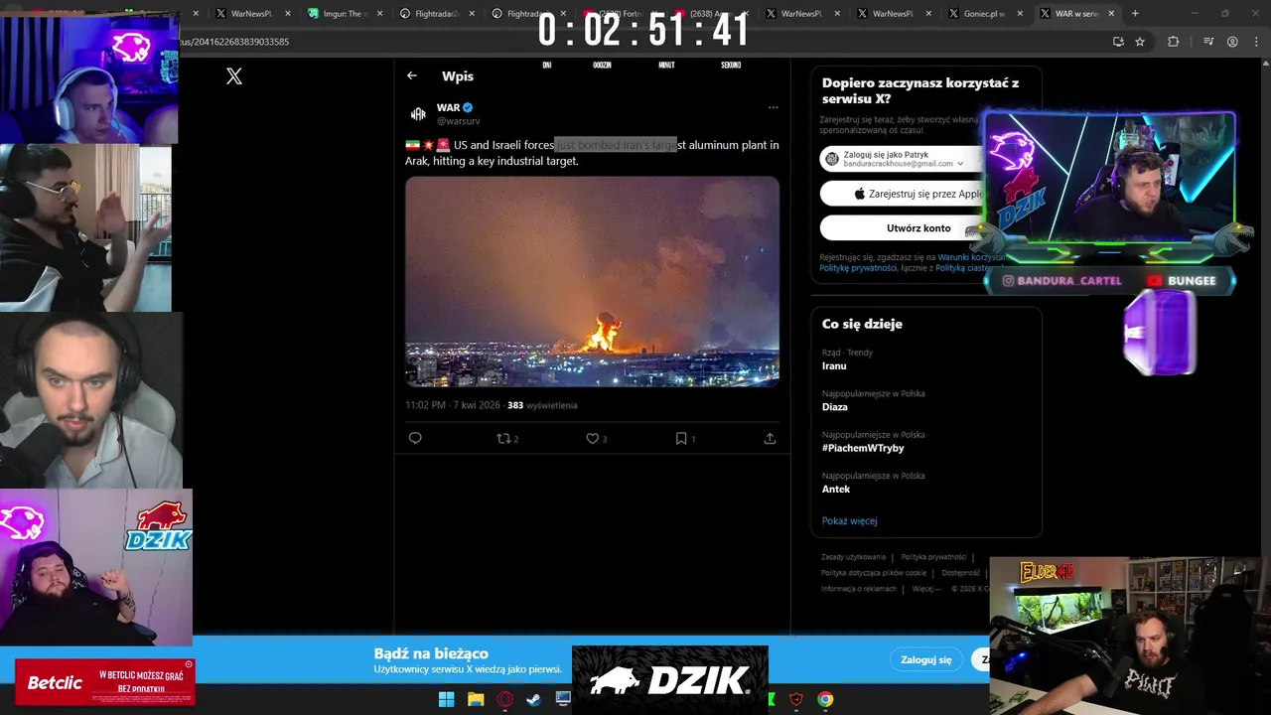Click the verified badge next to WAR
The image size is (1271, 715).
point(468,107)
